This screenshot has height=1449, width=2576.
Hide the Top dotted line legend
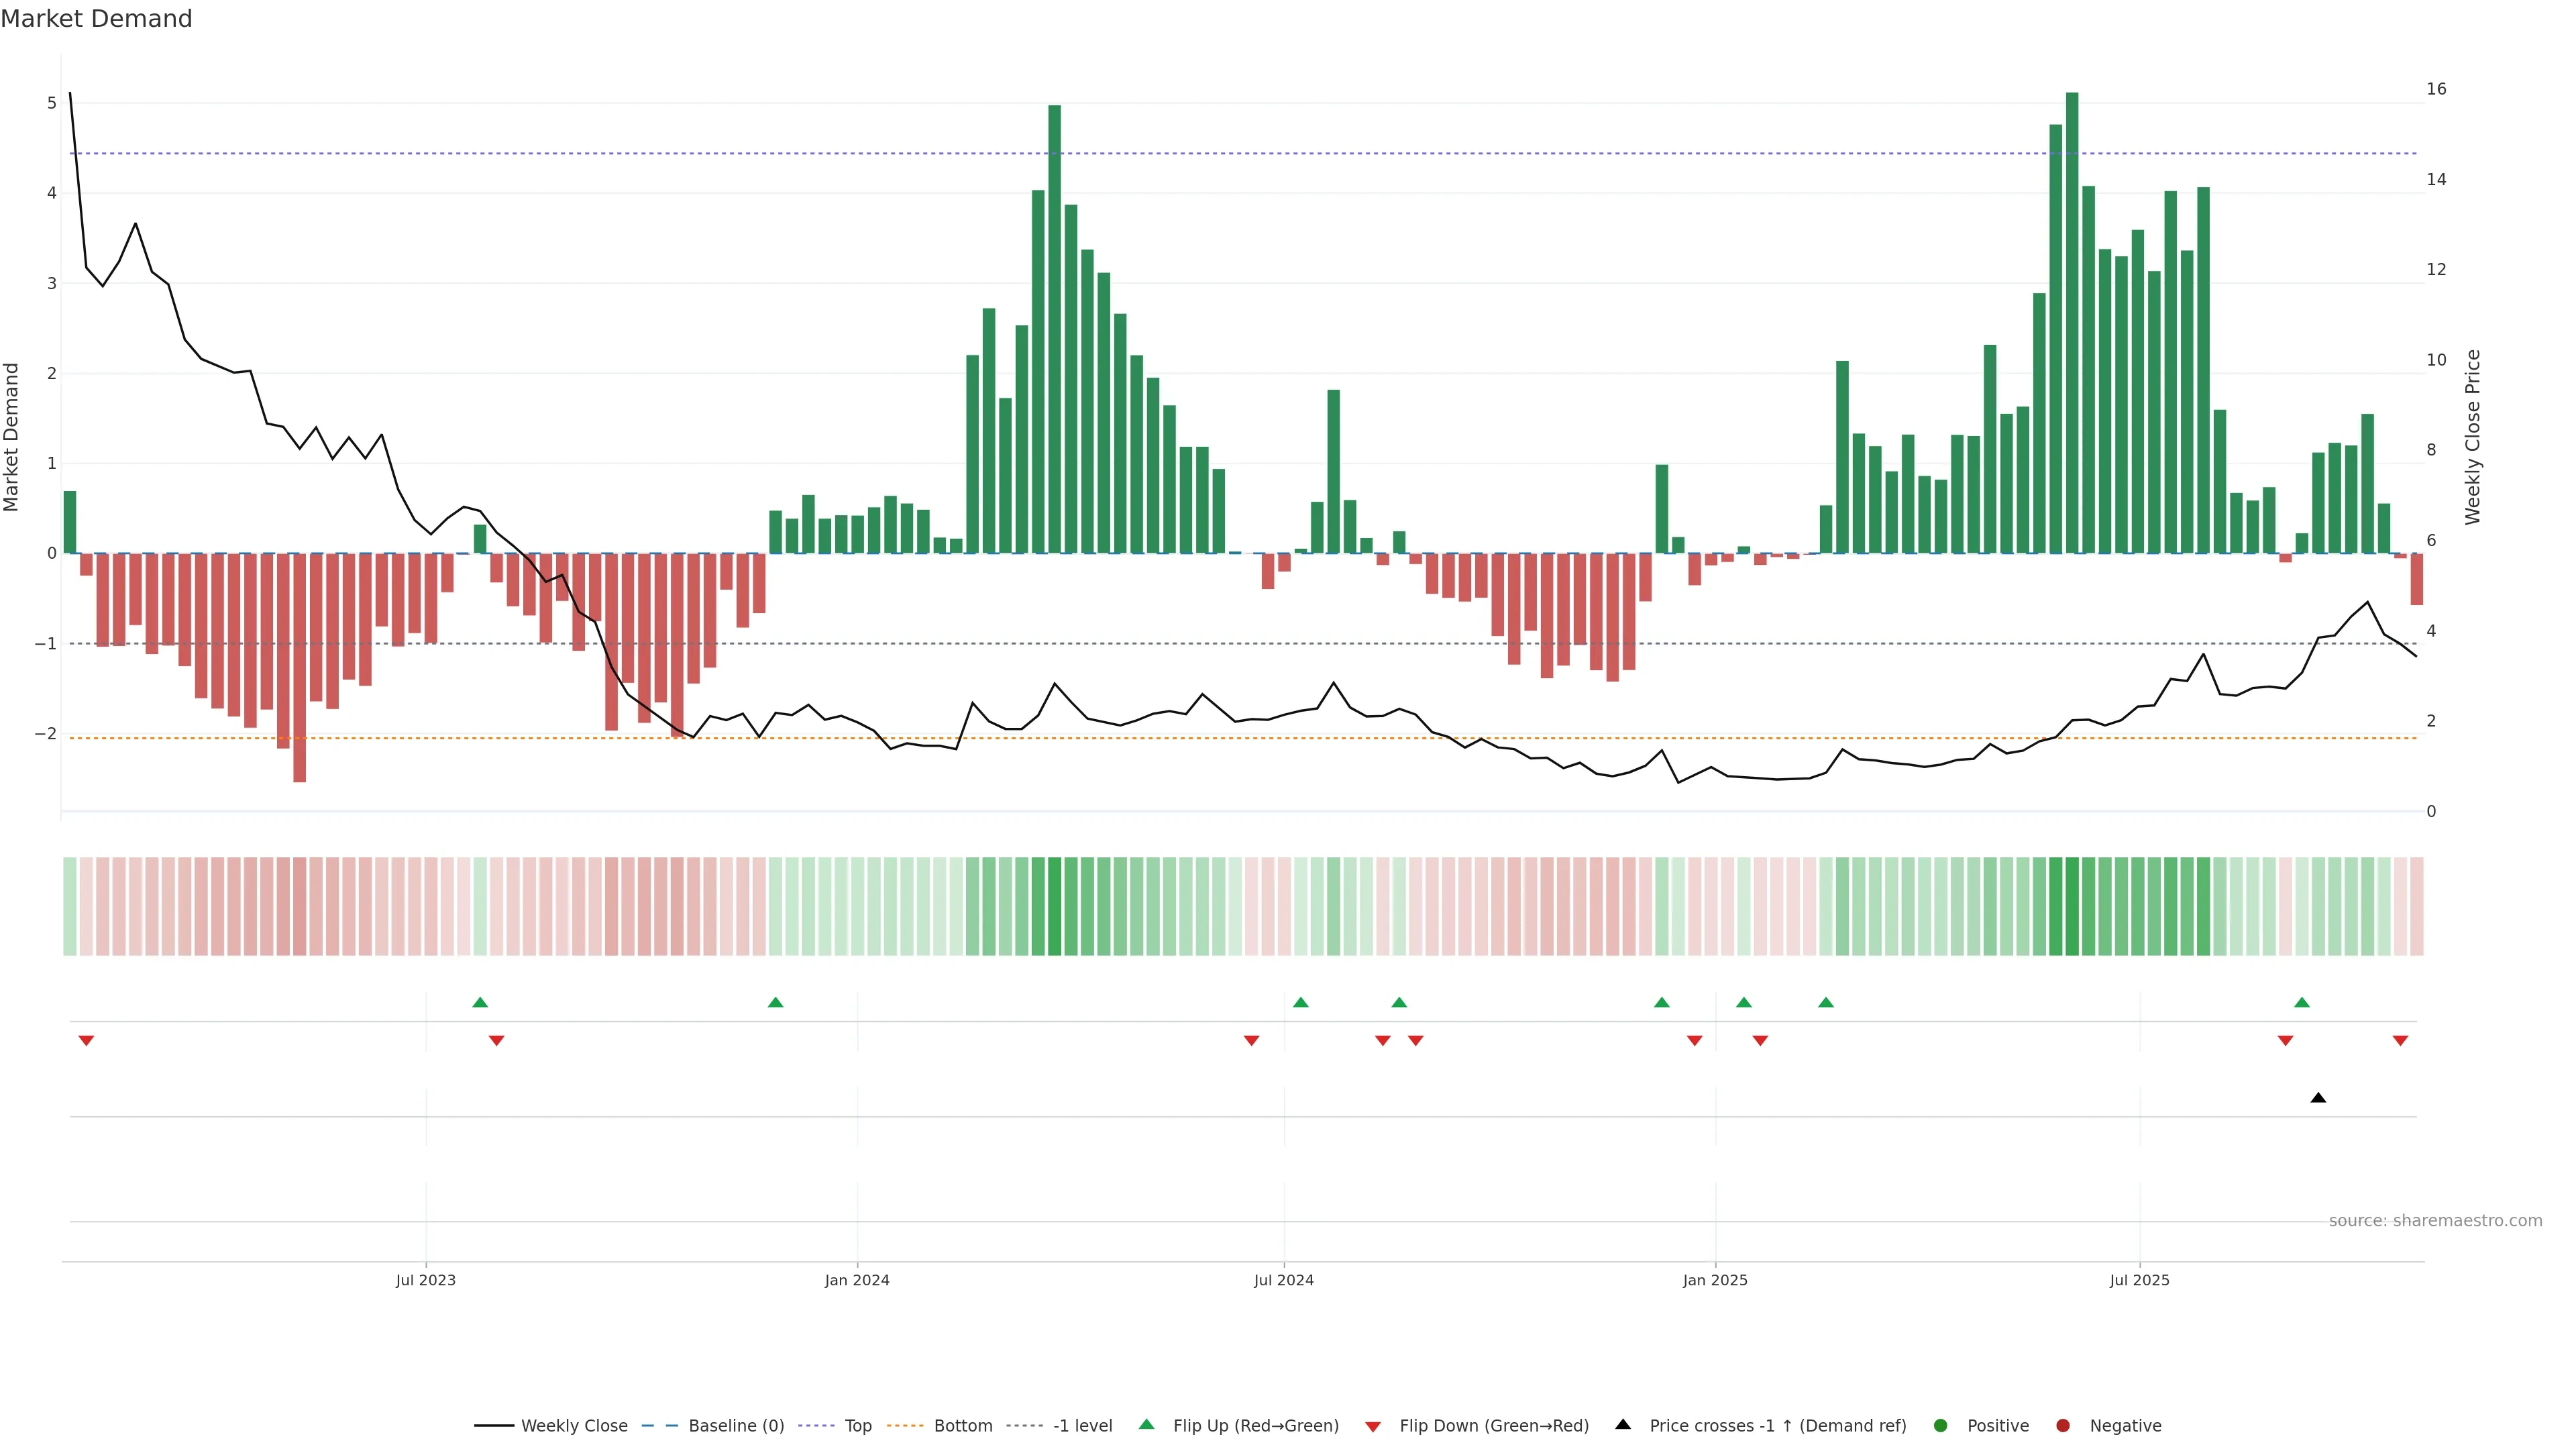pos(857,1426)
